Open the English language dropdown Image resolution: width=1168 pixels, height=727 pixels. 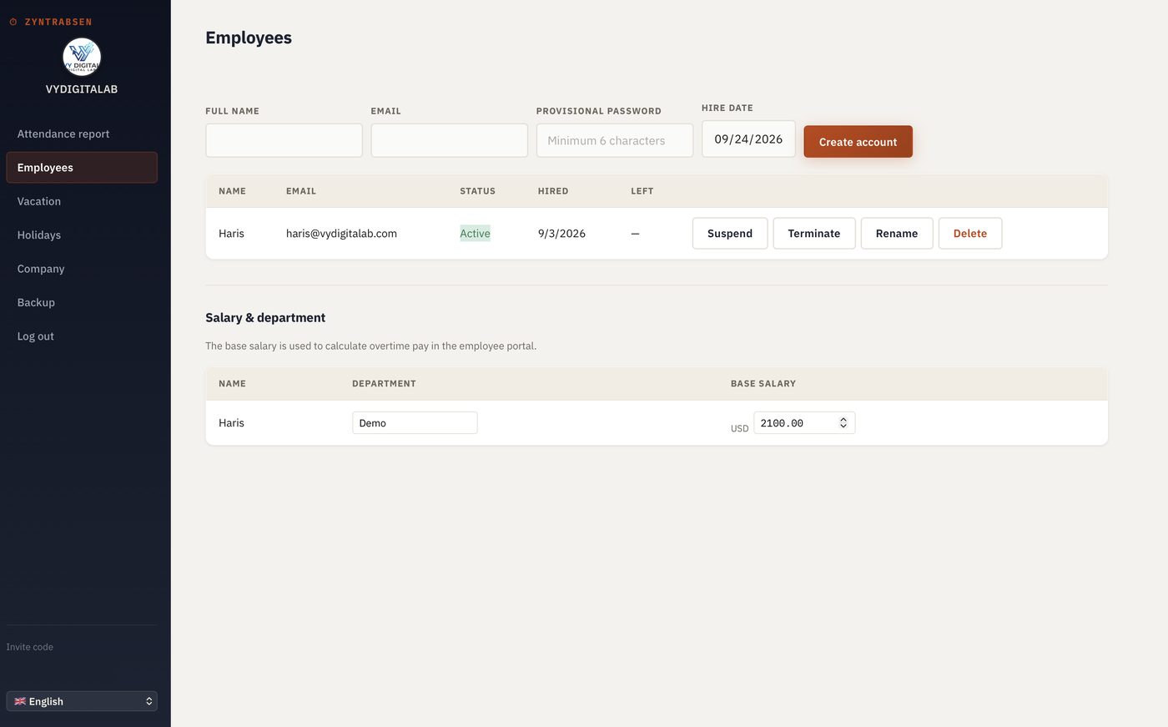pos(82,701)
